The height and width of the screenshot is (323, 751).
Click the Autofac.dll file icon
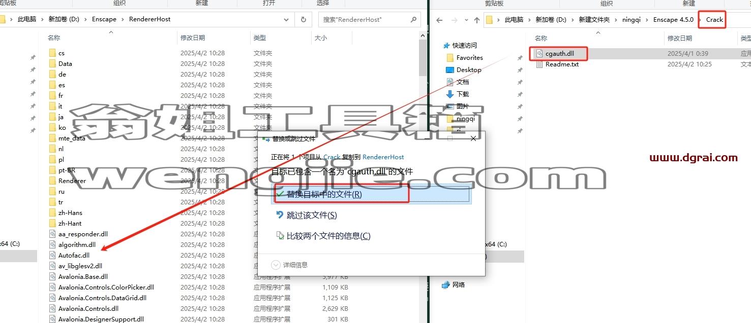pos(52,255)
